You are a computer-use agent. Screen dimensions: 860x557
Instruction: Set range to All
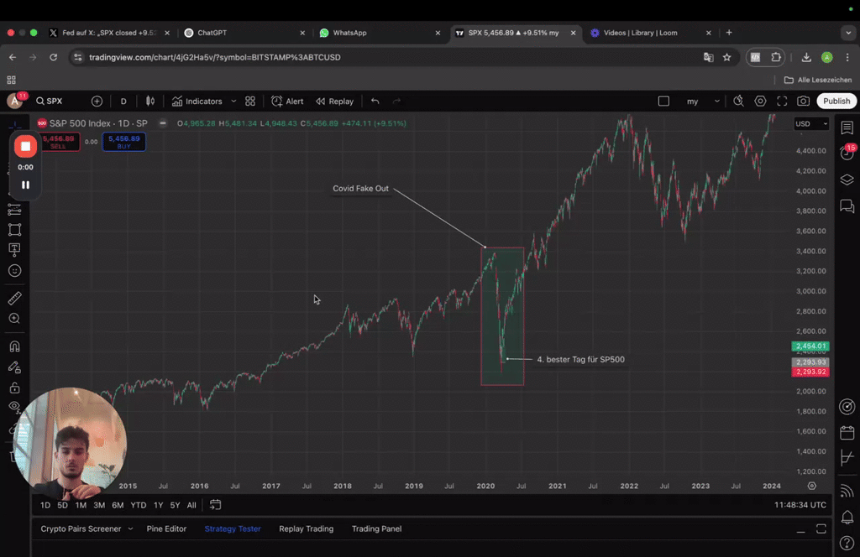click(x=191, y=505)
